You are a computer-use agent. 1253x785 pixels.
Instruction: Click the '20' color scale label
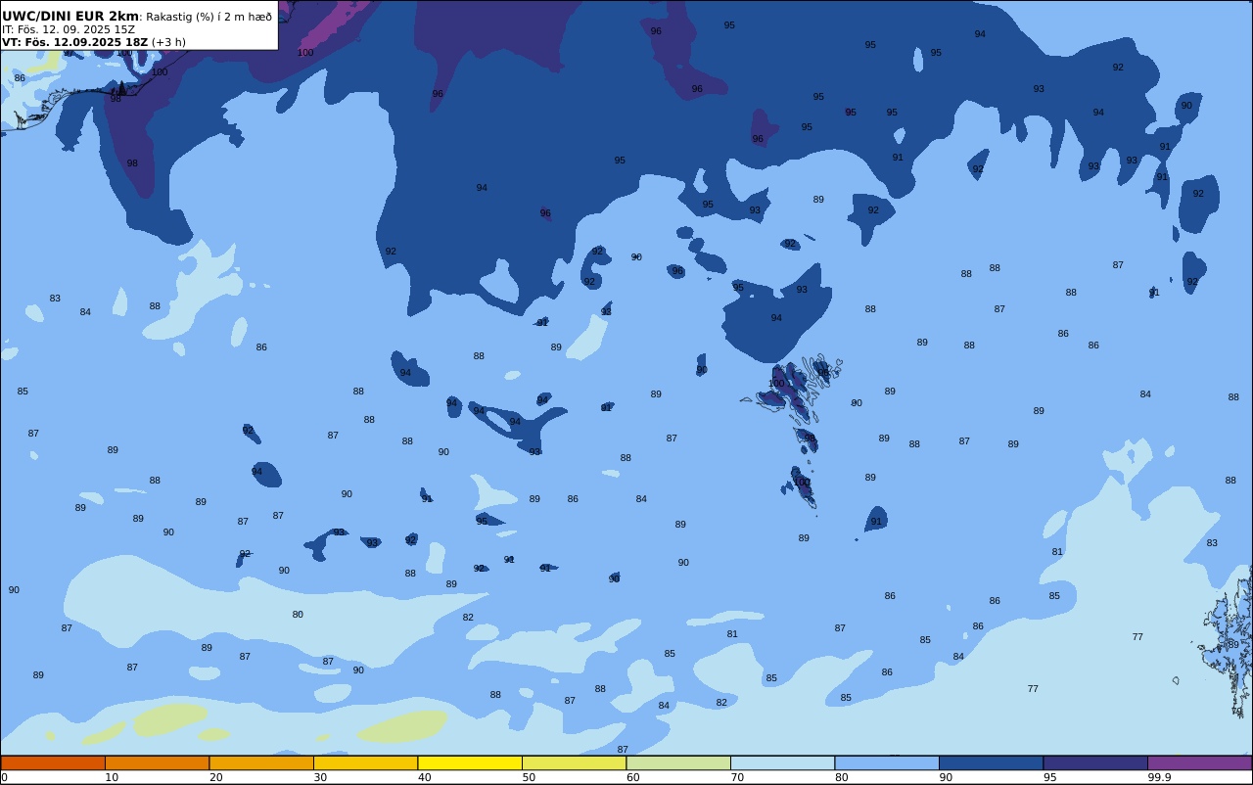[x=216, y=777]
